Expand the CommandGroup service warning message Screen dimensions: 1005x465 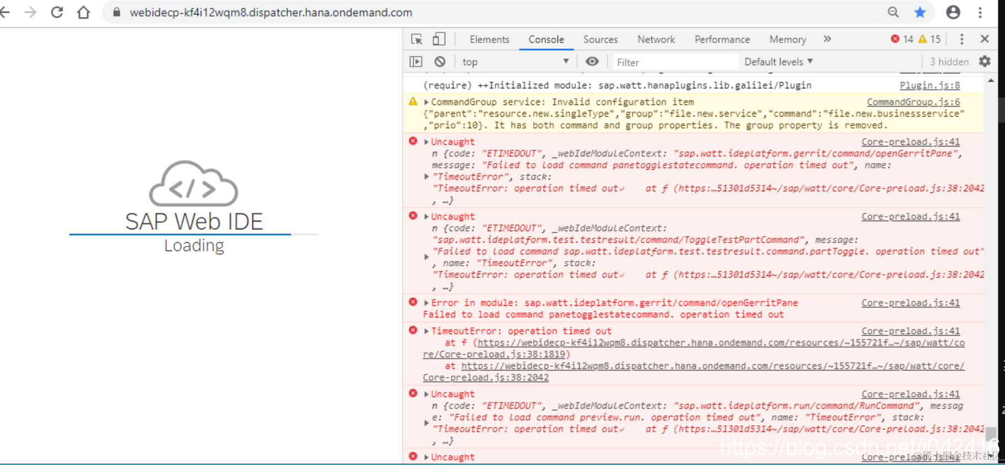[x=426, y=102]
